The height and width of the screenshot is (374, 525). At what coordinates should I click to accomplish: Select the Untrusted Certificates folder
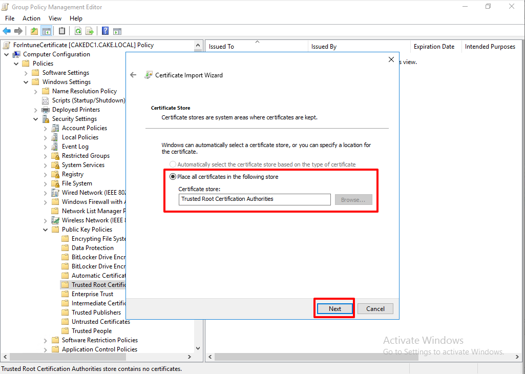tap(101, 322)
